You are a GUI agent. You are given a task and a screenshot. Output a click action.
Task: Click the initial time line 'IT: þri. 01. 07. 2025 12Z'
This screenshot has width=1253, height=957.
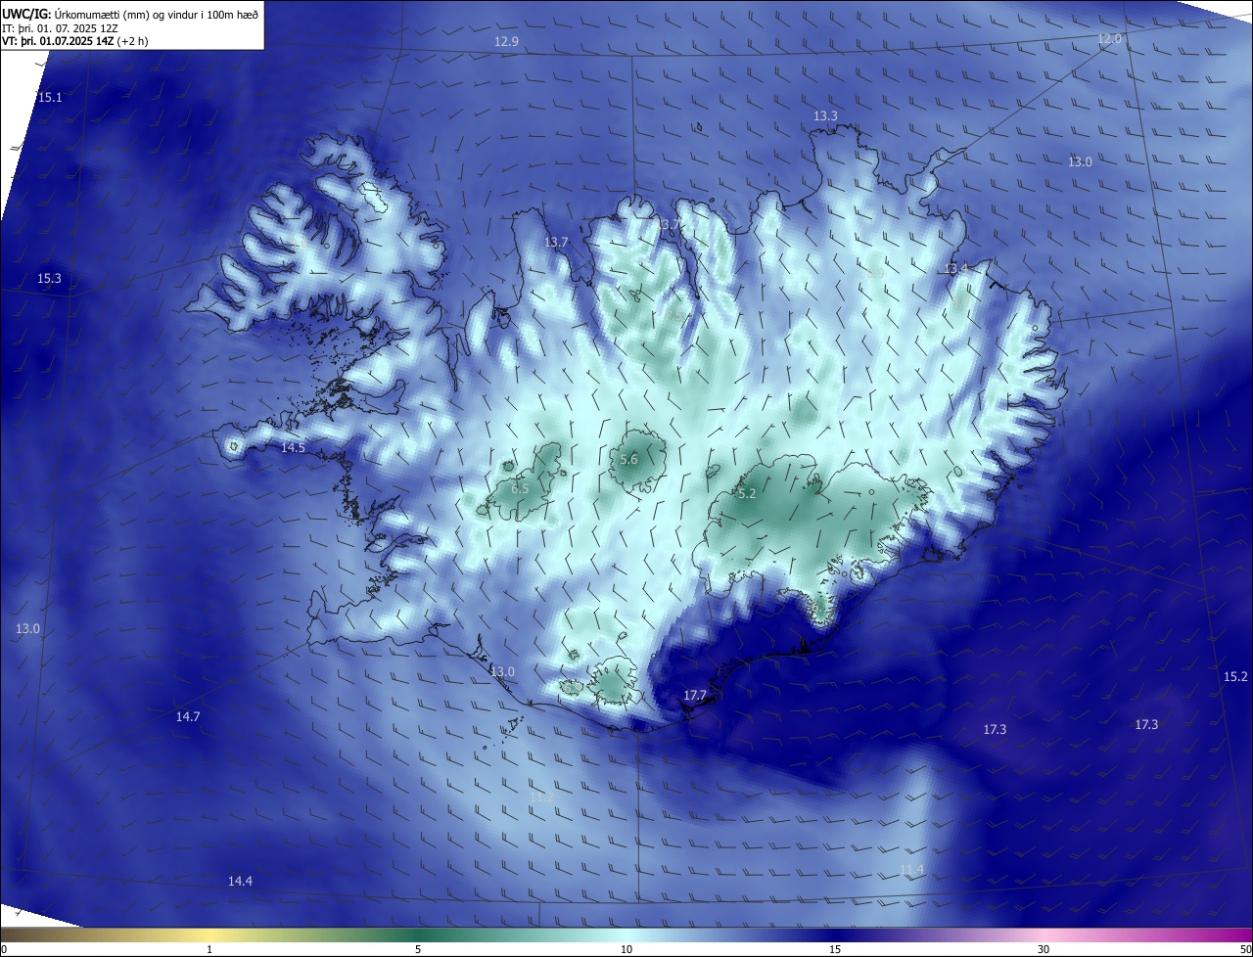61,28
